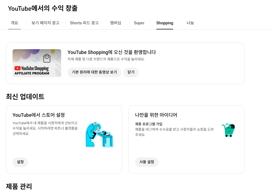Click the YouTube에서 스토어 설정 heading

tap(38, 115)
